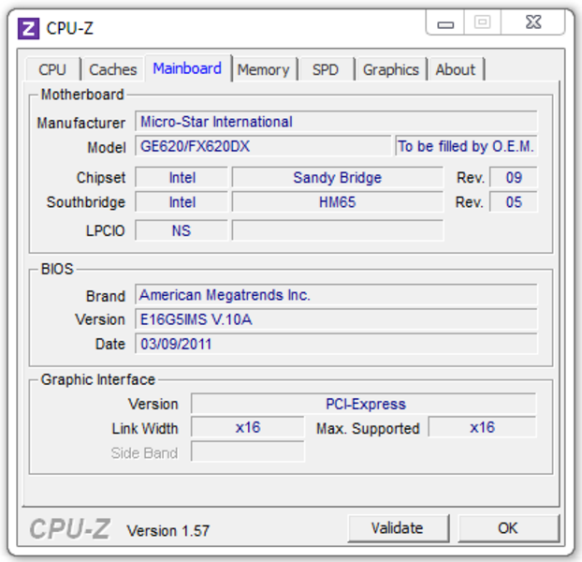The height and width of the screenshot is (562, 582).
Task: Click the Manufacturer label
Action: pyautogui.click(x=80, y=123)
